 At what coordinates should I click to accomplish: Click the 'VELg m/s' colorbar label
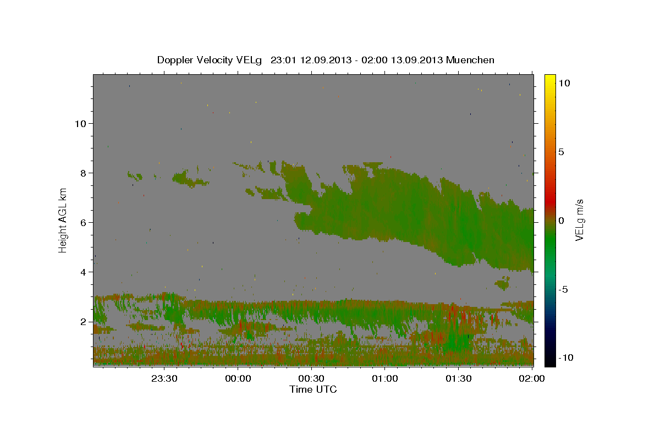[x=579, y=219]
